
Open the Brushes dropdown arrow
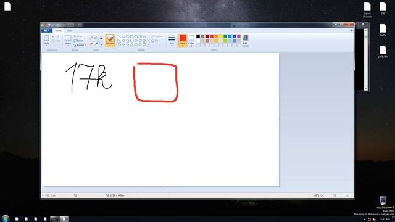pos(110,46)
